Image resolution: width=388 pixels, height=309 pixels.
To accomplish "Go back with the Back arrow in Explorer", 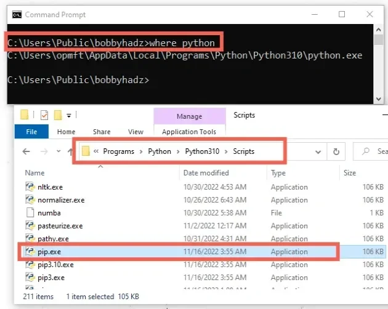I will pos(26,151).
